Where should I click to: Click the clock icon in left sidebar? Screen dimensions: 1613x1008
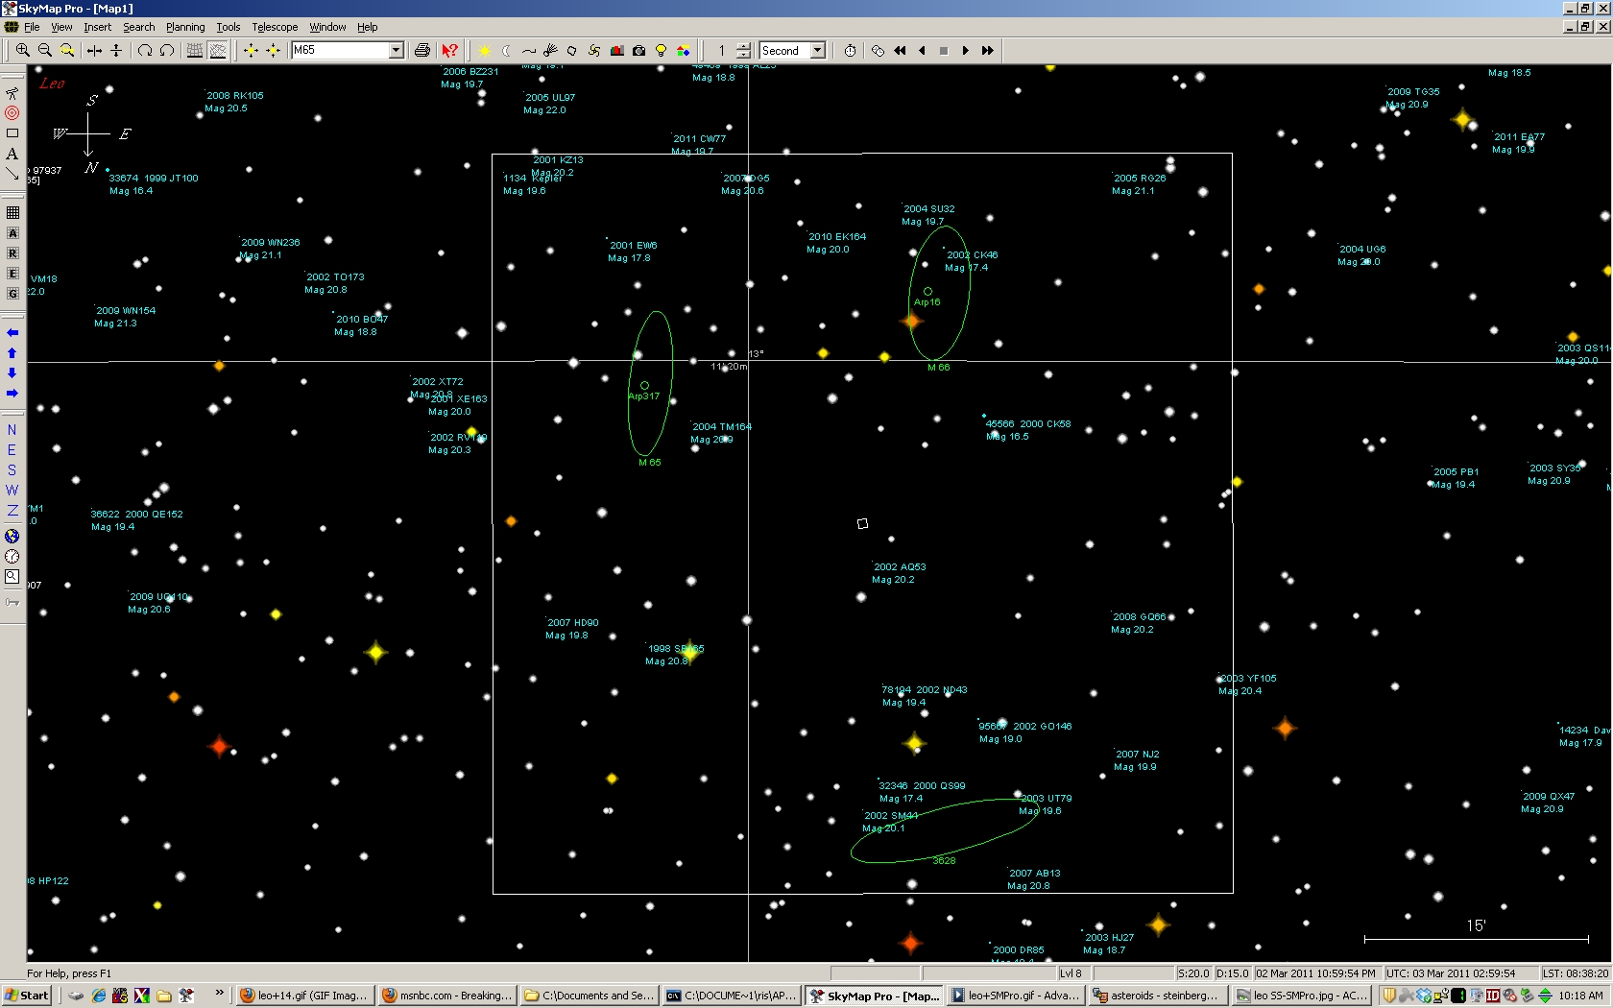click(12, 557)
